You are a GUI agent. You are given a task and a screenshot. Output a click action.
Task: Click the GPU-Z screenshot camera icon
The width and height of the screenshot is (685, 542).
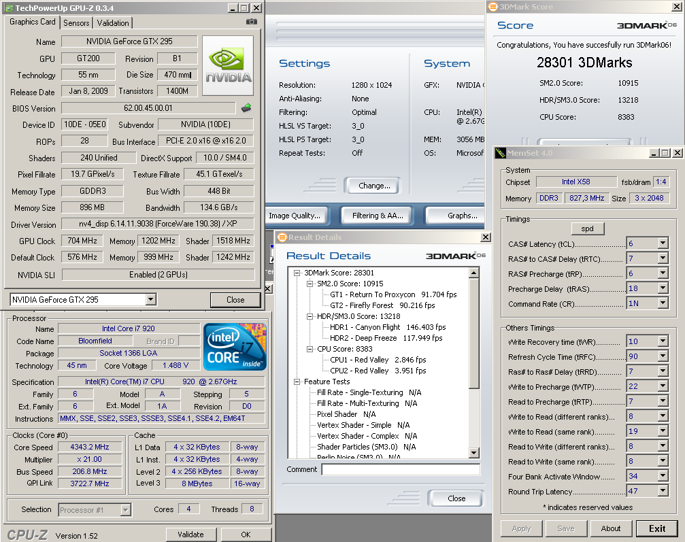[x=252, y=21]
